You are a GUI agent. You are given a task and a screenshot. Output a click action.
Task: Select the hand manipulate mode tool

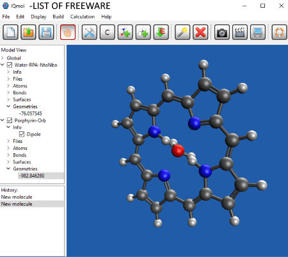point(68,32)
